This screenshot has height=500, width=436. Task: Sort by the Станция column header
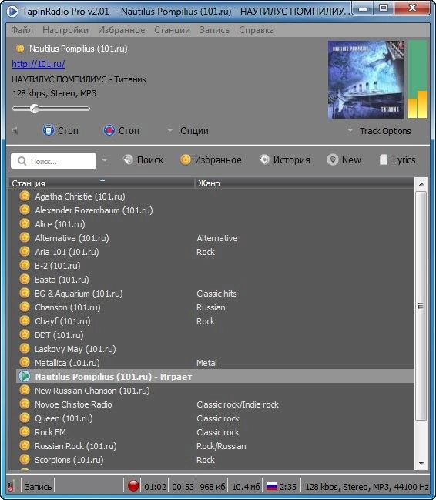(102, 183)
